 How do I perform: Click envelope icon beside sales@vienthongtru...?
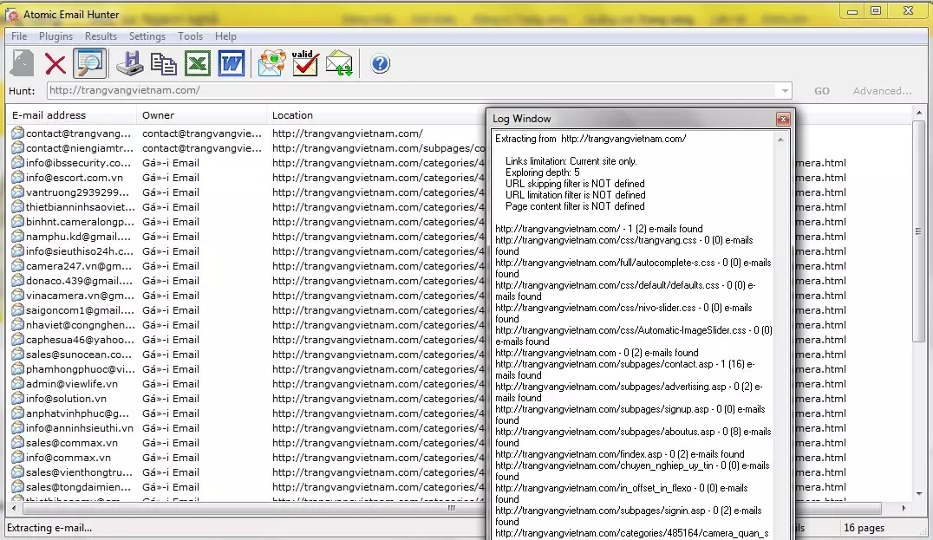point(17,472)
